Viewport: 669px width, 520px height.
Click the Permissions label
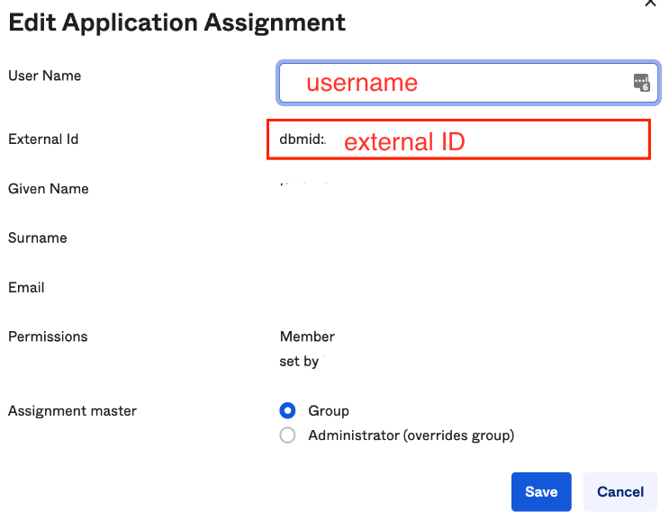(48, 336)
